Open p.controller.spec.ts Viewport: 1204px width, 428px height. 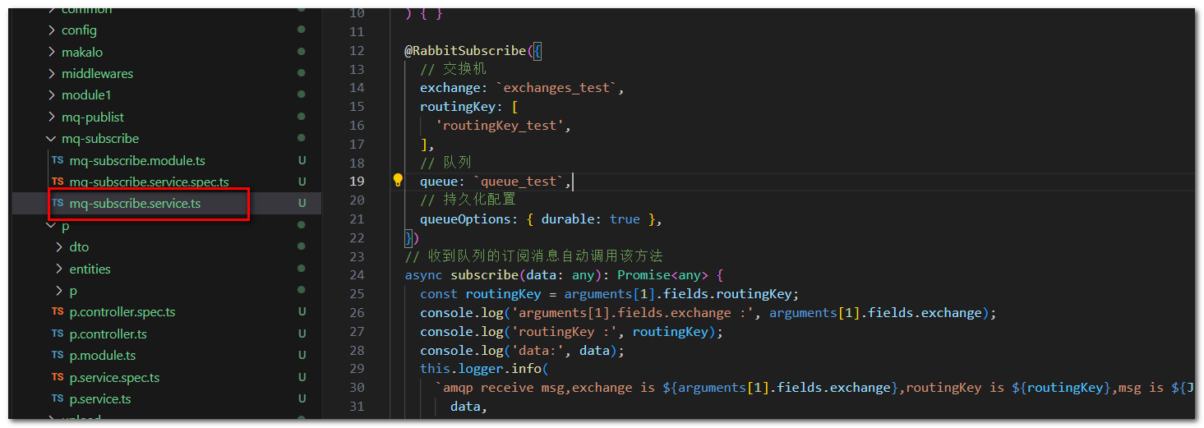122,312
